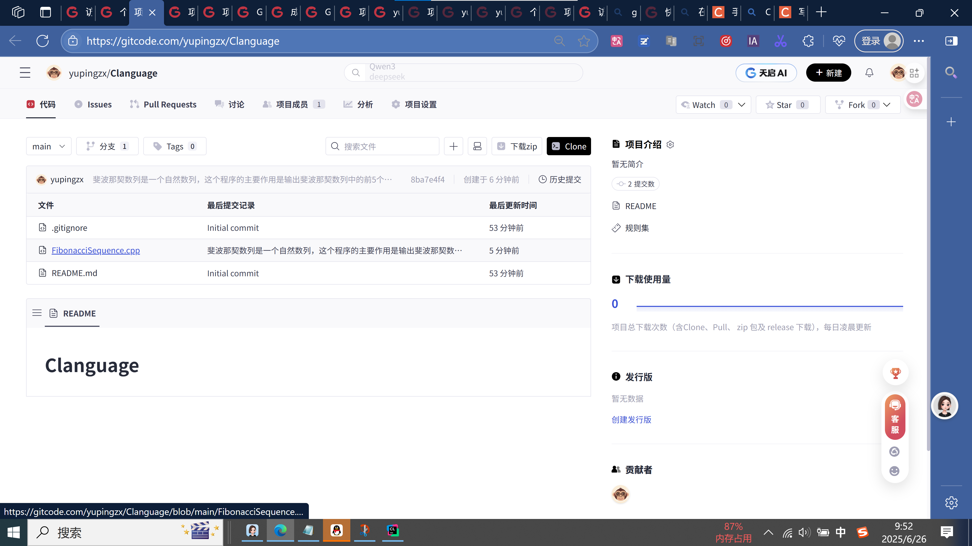
Task: Open the Web IDE icon next to plus
Action: pos(477,146)
